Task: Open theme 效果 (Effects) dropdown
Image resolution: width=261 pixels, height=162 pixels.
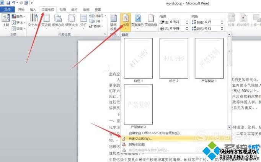Action: [18, 29]
